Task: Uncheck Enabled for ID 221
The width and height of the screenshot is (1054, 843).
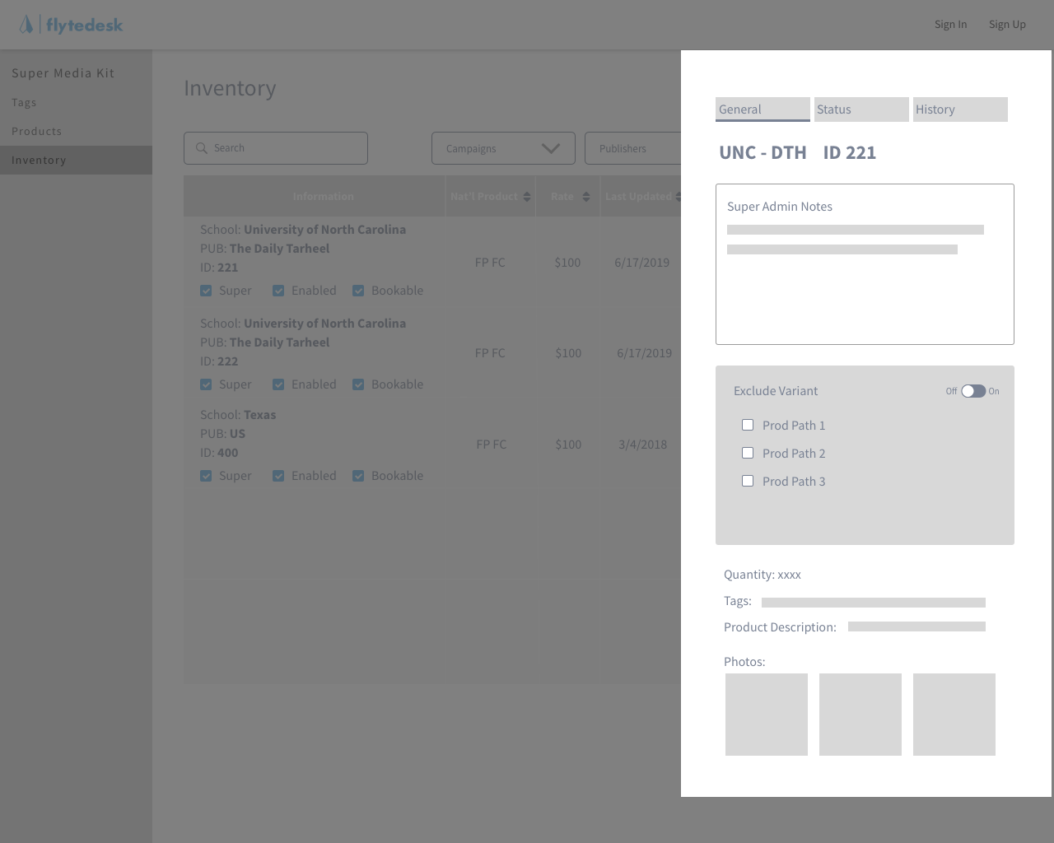Action: click(278, 291)
